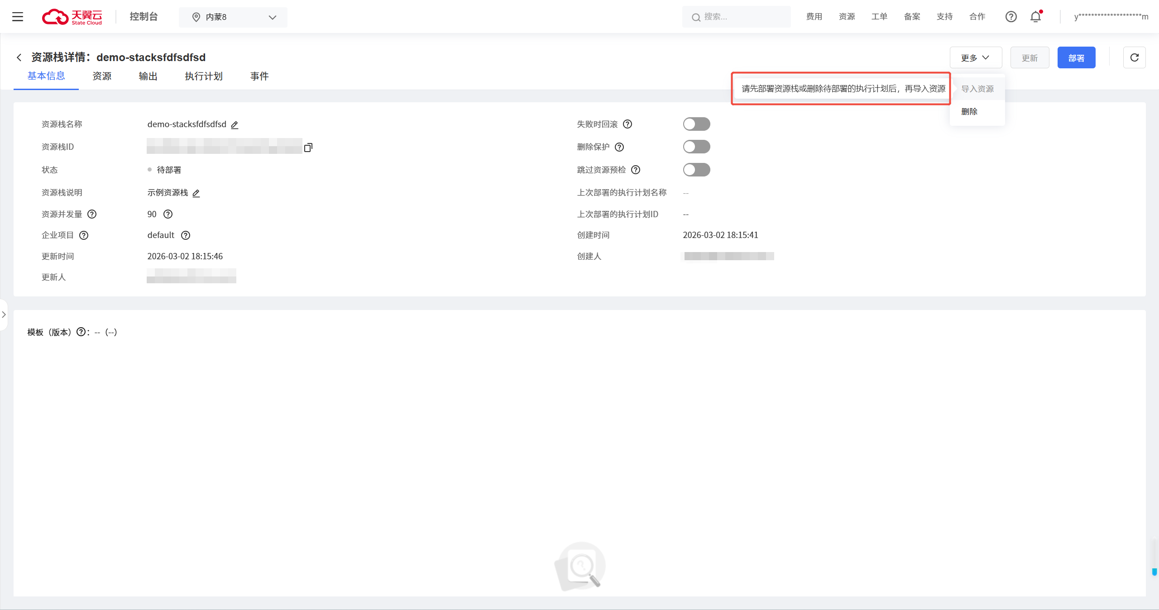The height and width of the screenshot is (610, 1159).
Task: Edit the resource stack name pencil
Action: point(235,125)
